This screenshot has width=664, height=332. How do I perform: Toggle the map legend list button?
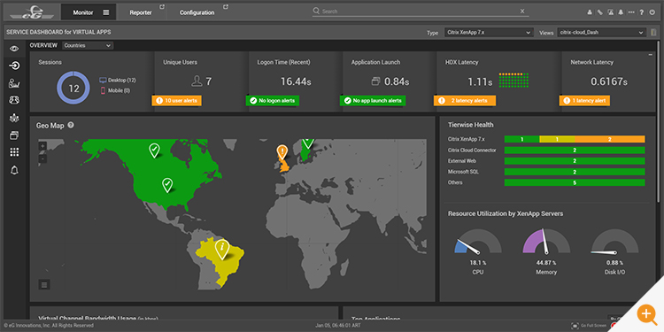point(44,284)
